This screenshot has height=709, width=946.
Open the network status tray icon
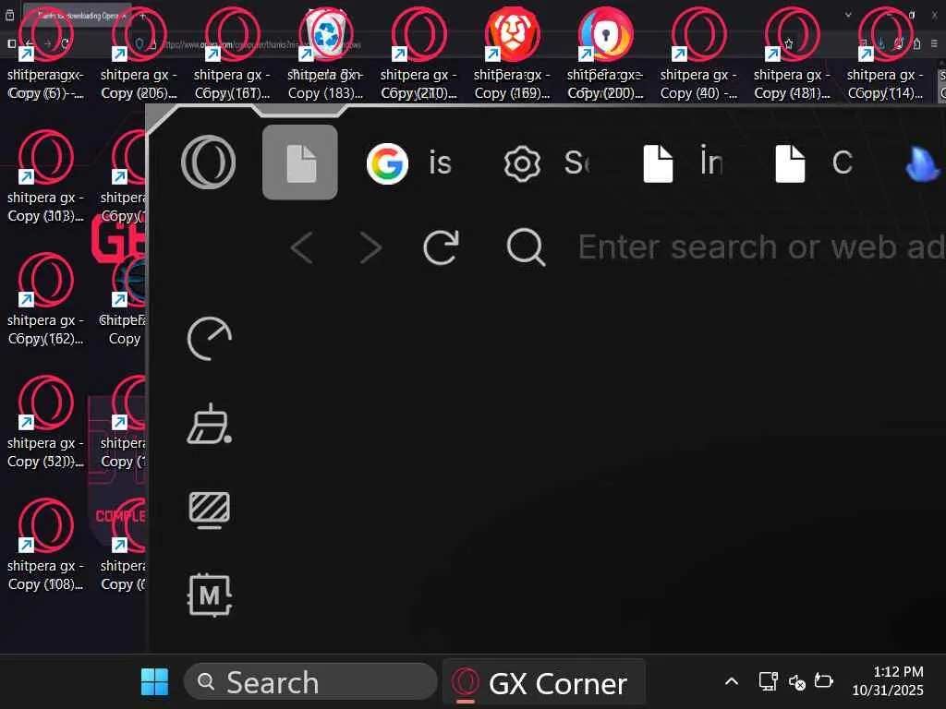[768, 682]
